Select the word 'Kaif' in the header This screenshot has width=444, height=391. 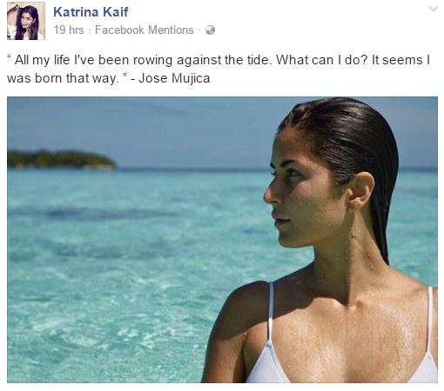point(116,12)
